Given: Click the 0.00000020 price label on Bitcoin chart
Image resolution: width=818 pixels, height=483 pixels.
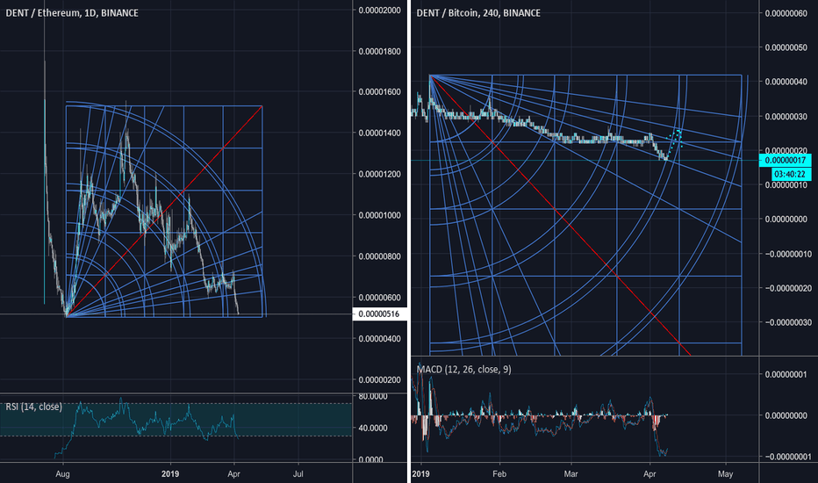Looking at the screenshot, I should (786, 150).
